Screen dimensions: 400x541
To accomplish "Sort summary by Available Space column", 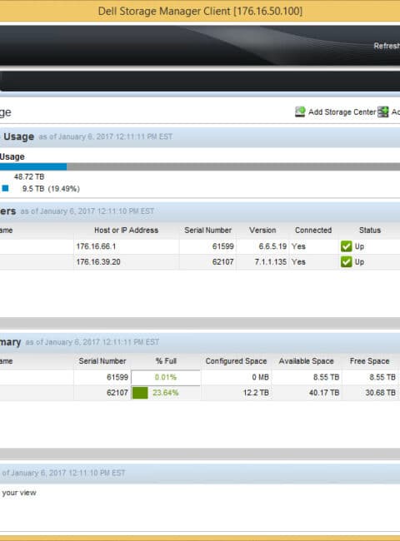I will click(x=307, y=361).
